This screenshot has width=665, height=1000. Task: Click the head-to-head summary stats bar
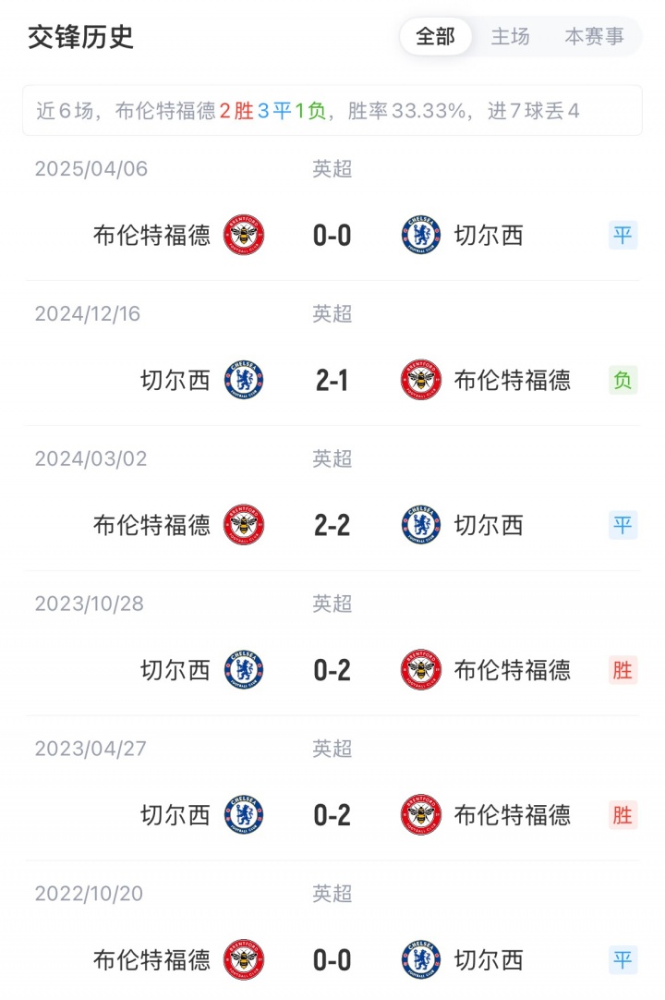(x=332, y=112)
